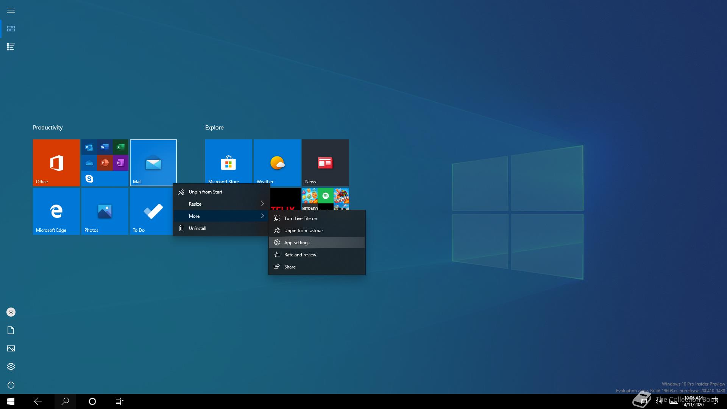Choose Unpin from taskbar
Viewport: 727px width, 409px height.
[x=317, y=231]
